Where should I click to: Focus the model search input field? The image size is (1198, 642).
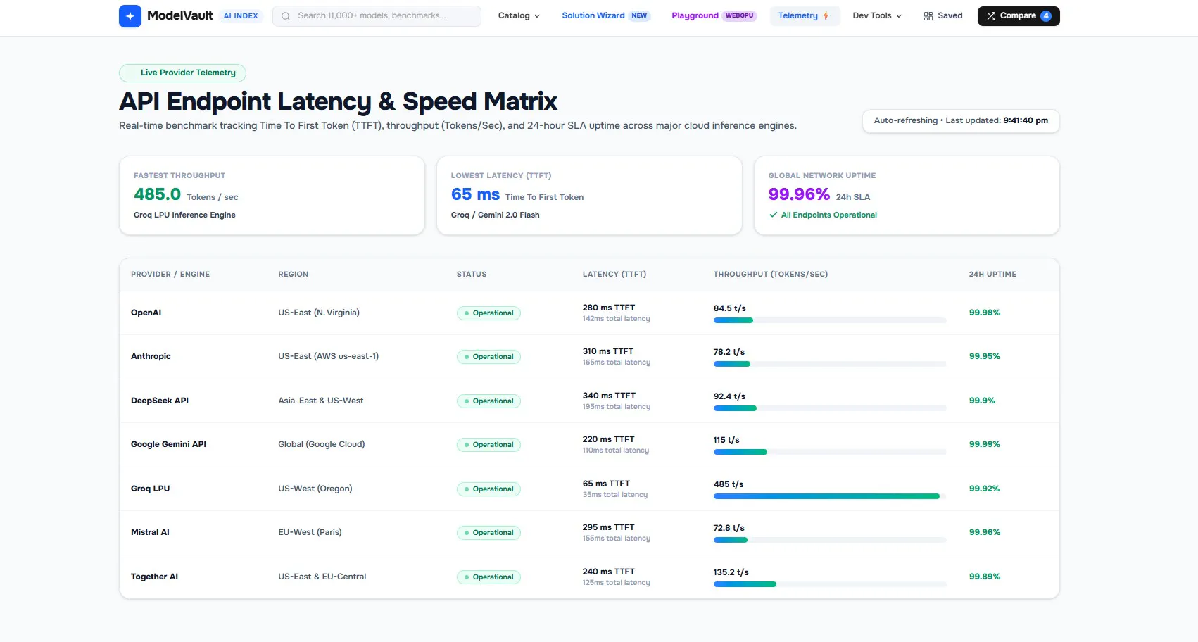pyautogui.click(x=377, y=16)
